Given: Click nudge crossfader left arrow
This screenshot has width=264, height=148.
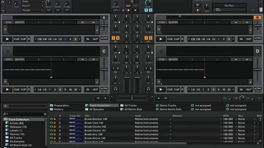Looking at the screenshot, I should coord(105,98).
